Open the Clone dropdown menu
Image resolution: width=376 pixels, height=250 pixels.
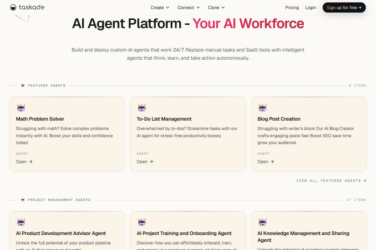(x=216, y=7)
